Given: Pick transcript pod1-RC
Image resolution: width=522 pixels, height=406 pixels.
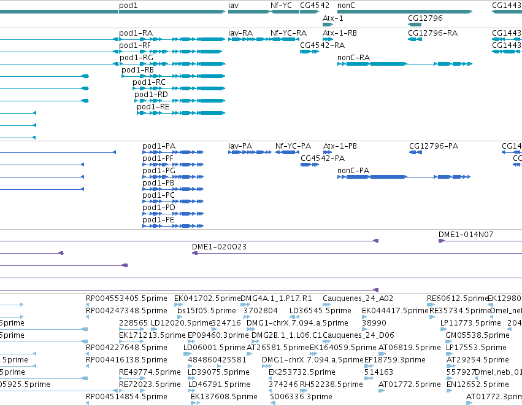Looking at the screenshot, I should [149, 82].
